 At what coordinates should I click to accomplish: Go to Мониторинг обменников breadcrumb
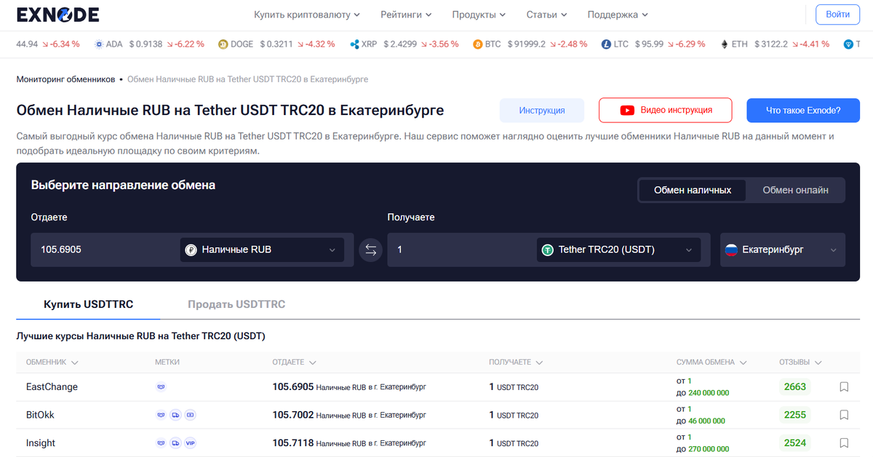(x=65, y=79)
